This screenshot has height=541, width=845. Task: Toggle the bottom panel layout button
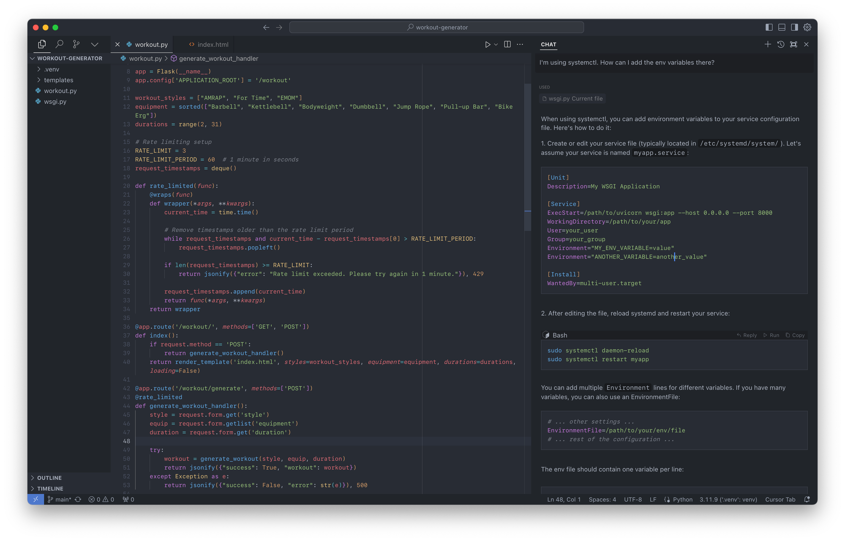pyautogui.click(x=782, y=27)
